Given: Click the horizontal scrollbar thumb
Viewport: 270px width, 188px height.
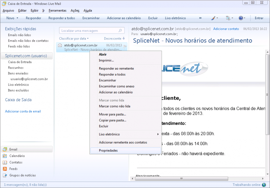Looking at the screenshot, I should coord(181,179).
